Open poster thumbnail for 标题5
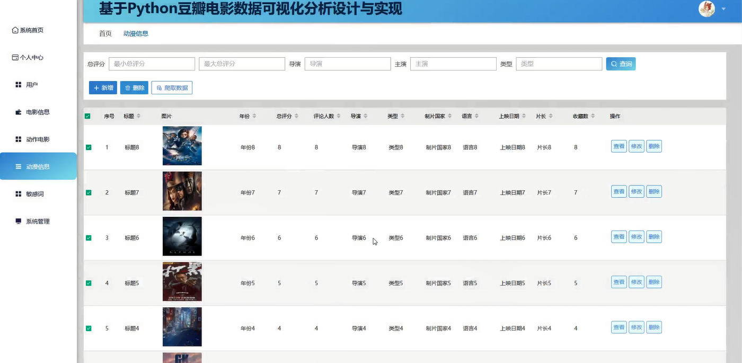 coord(182,281)
